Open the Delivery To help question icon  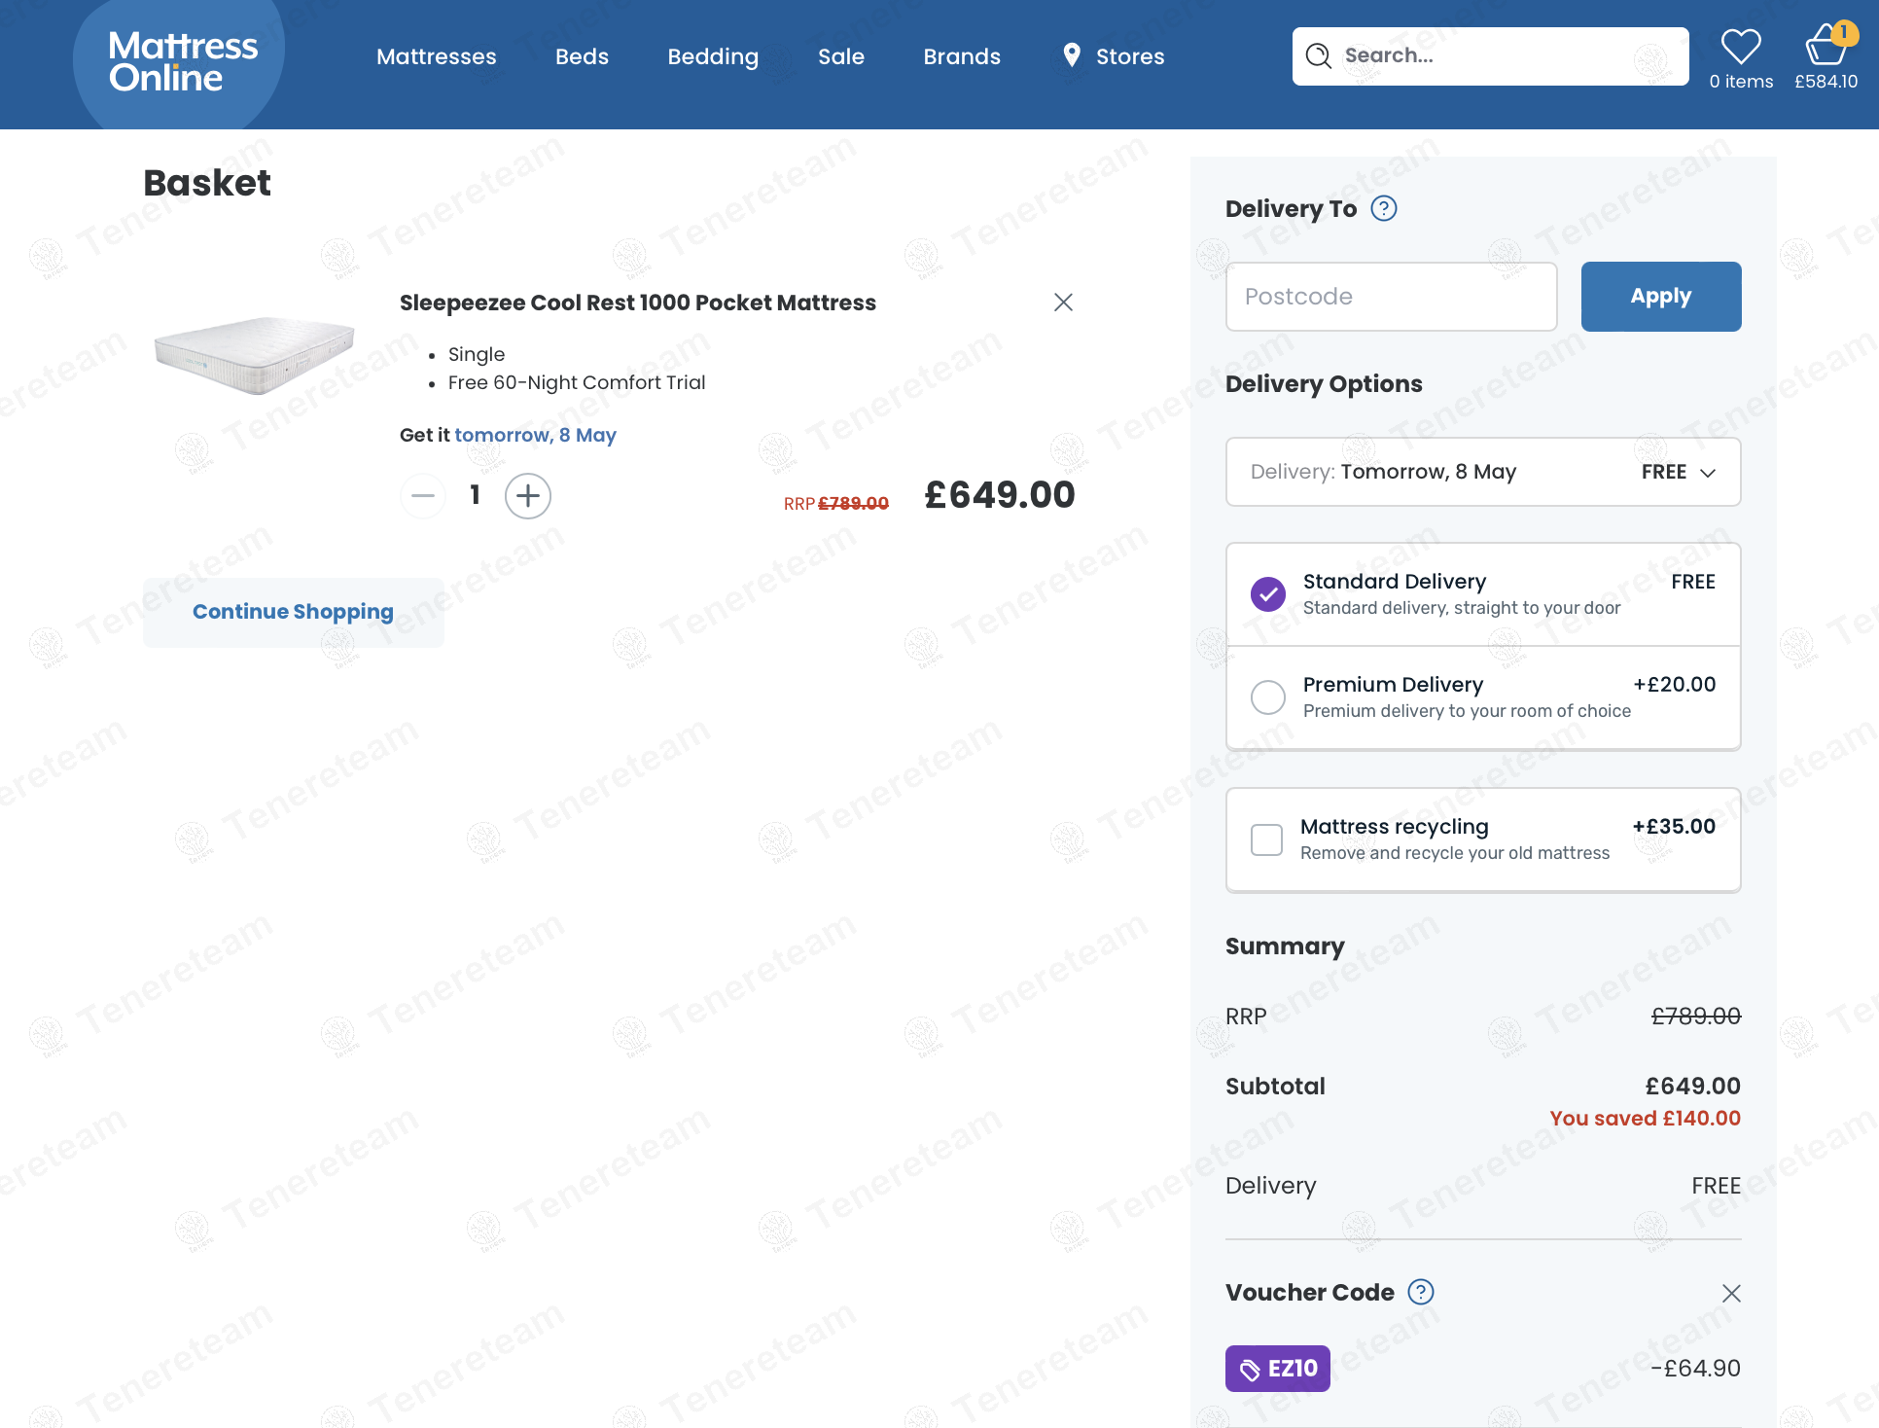coord(1384,208)
